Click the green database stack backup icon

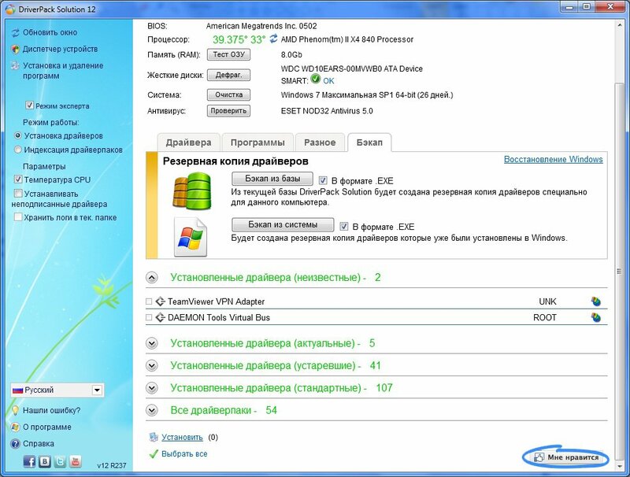pyautogui.click(x=192, y=191)
